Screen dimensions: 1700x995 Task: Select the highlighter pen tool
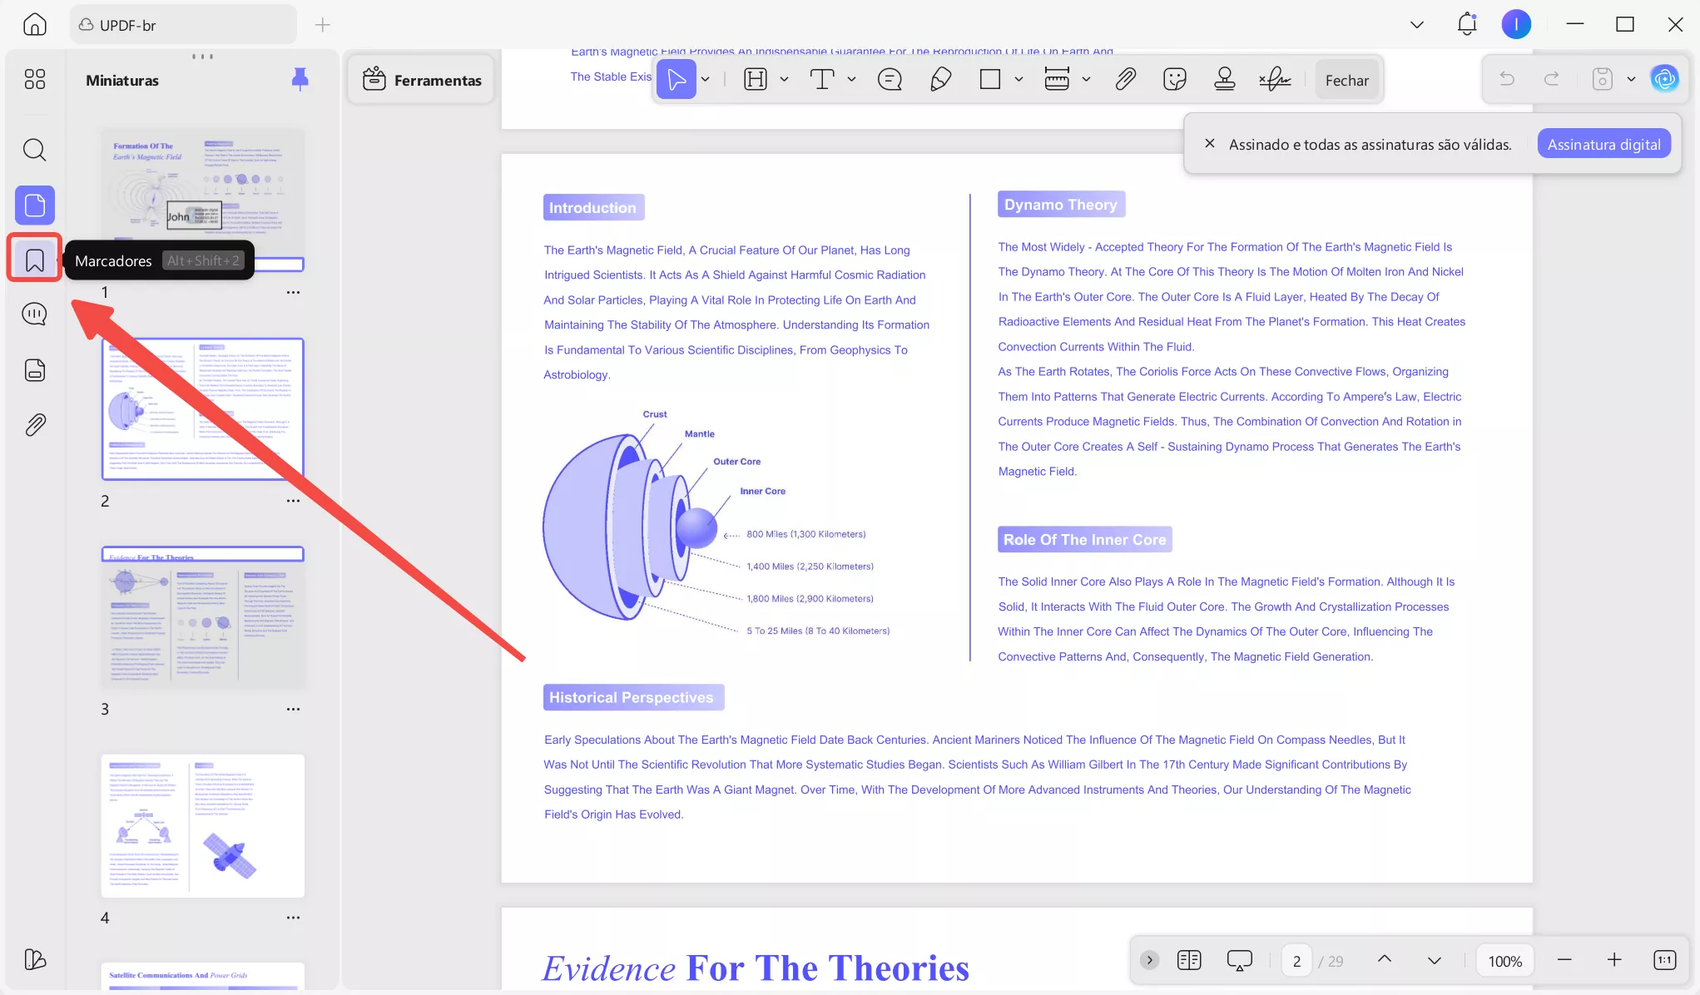tap(940, 80)
